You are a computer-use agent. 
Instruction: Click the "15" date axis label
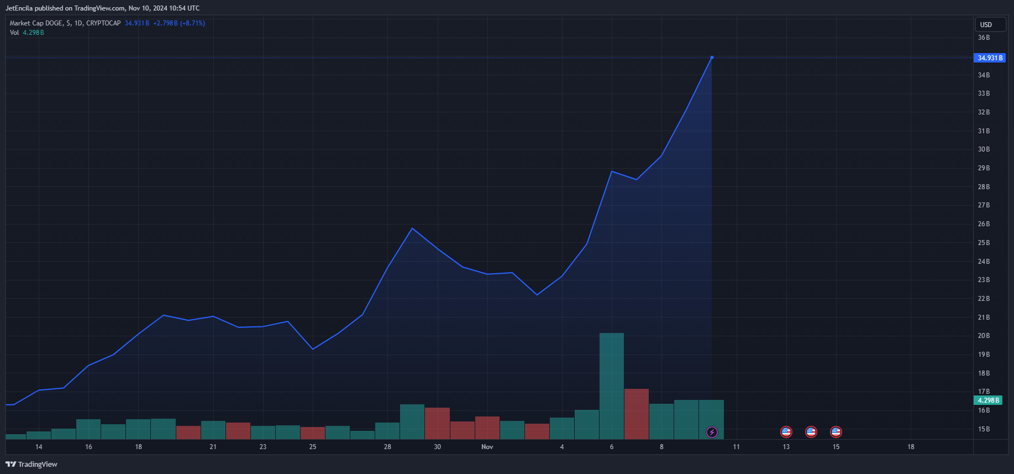click(x=836, y=447)
